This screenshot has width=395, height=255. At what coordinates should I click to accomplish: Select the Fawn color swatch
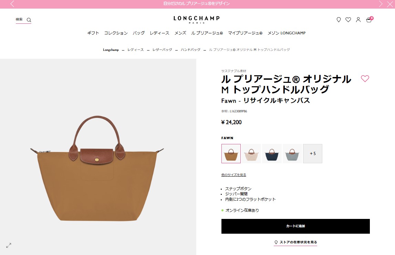point(231,153)
